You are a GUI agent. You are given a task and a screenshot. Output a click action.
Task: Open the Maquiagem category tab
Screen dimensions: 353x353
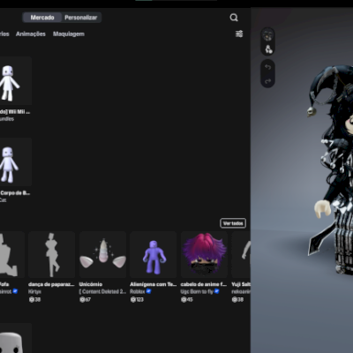69,34
